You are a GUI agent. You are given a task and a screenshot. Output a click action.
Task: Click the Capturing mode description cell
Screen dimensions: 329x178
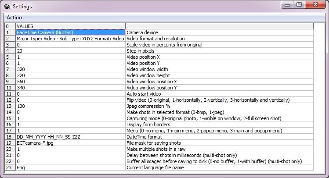(x=219, y=118)
